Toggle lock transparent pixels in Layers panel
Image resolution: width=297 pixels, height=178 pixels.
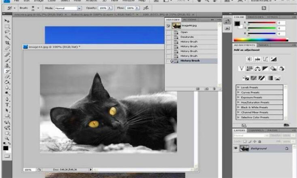pyautogui.click(x=245, y=141)
